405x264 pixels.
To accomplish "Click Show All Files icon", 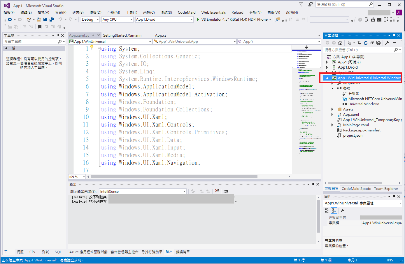I will tap(378, 43).
